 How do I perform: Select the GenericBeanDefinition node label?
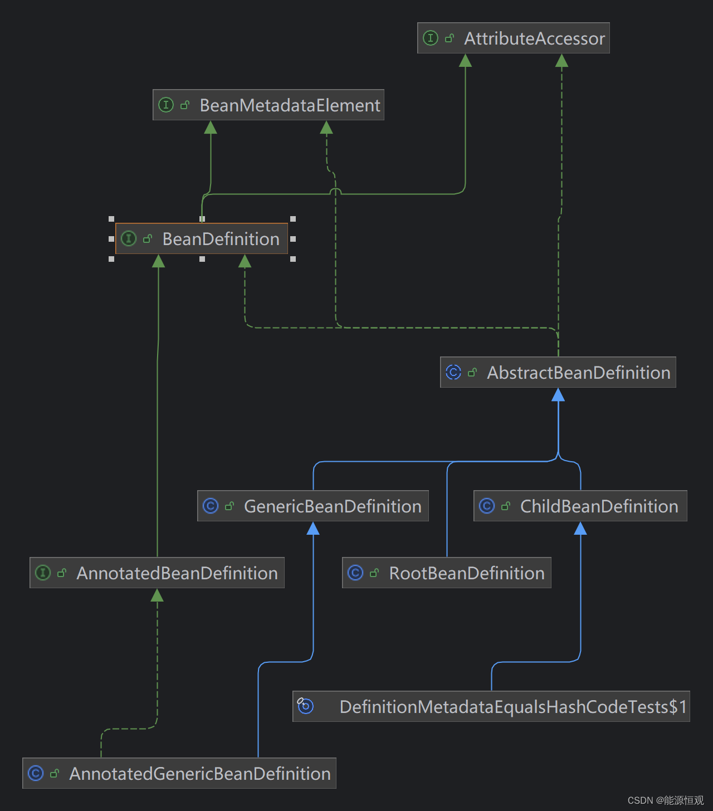[333, 506]
